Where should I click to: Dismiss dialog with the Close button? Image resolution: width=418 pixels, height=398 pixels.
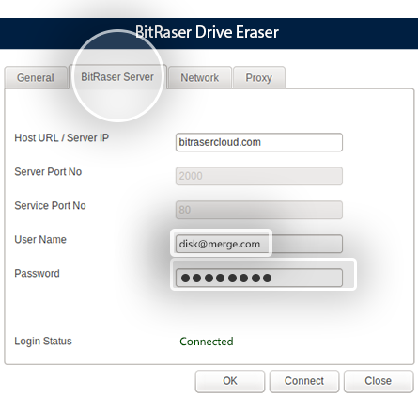click(379, 381)
